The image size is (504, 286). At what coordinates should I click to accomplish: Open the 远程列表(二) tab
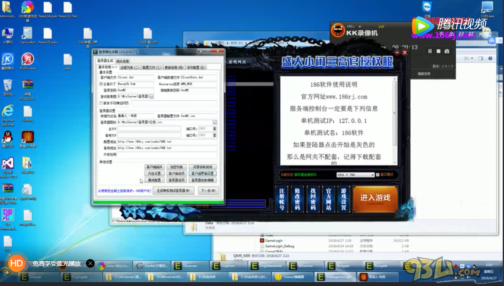[130, 67]
